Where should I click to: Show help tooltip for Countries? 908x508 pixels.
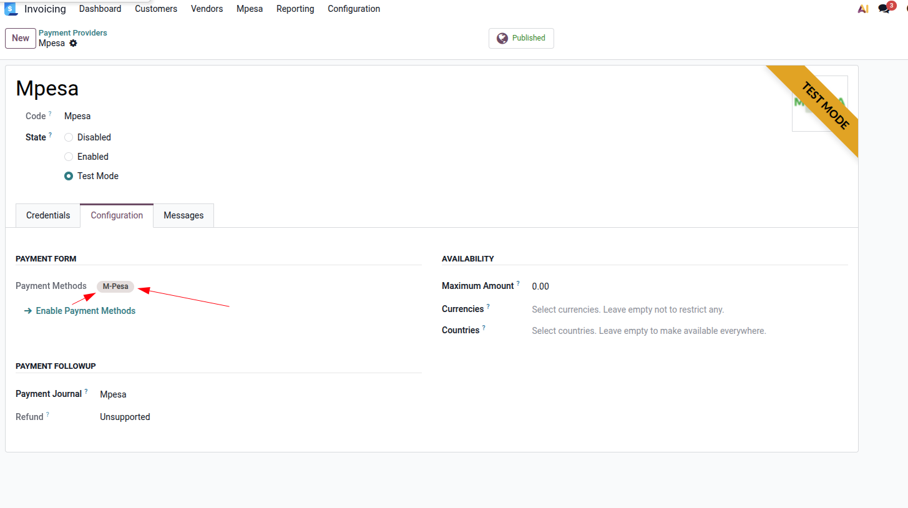tap(484, 328)
